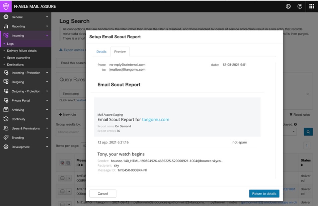Open row action dropdown for message 1mE45
Viewport: 318px width, 206px height.
click(x=69, y=178)
